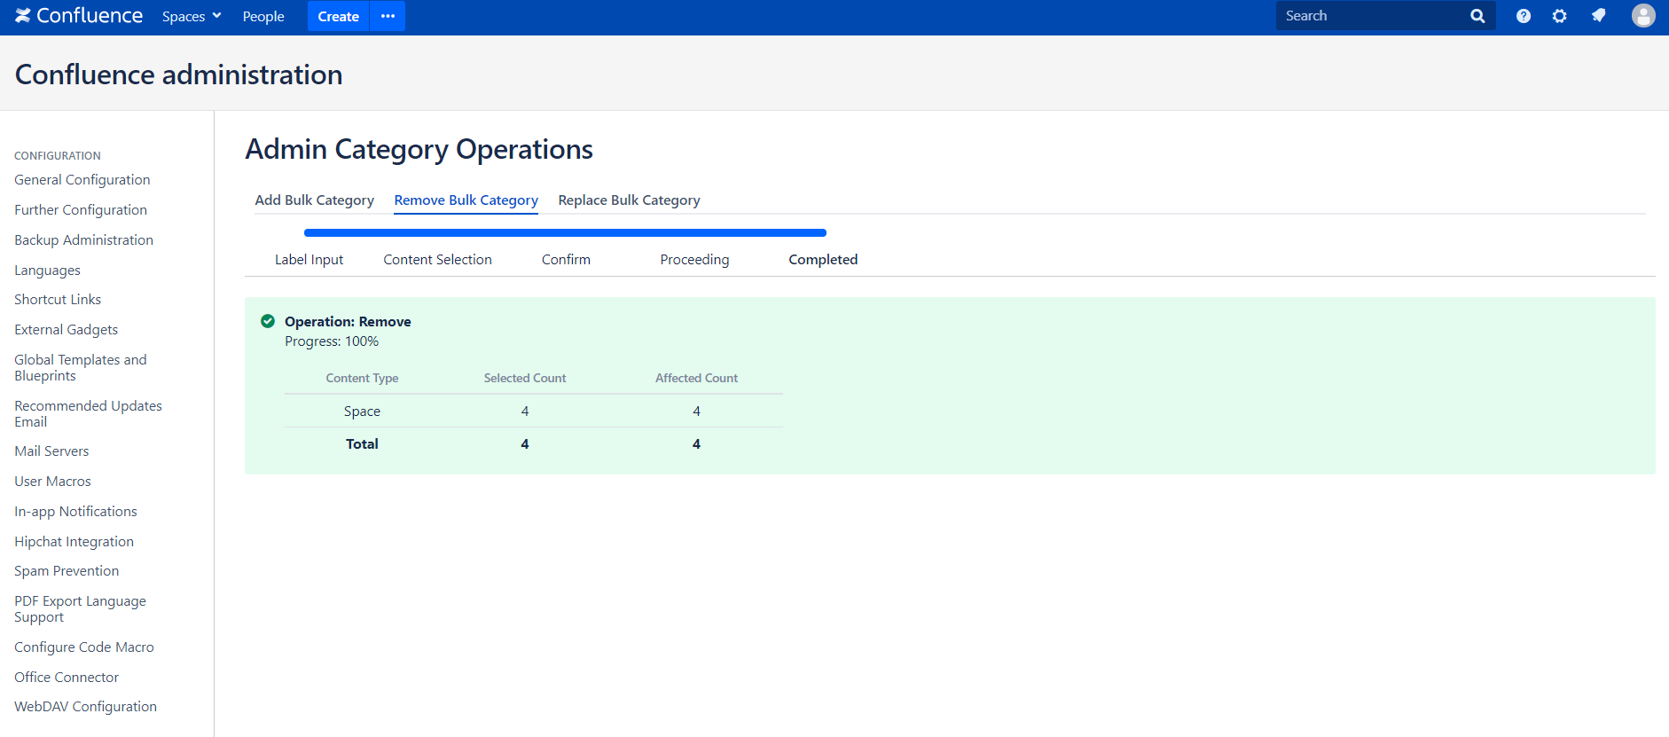Open Mail Servers link
The height and width of the screenshot is (737, 1669).
click(51, 451)
